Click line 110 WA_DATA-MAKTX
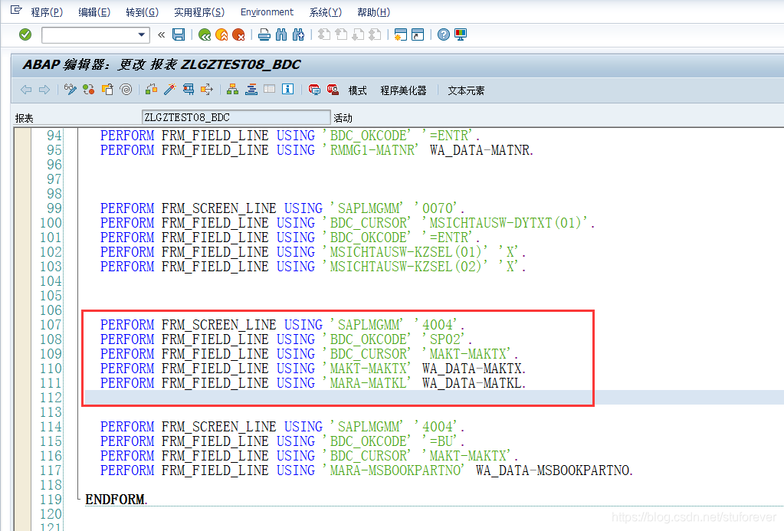 [313, 369]
